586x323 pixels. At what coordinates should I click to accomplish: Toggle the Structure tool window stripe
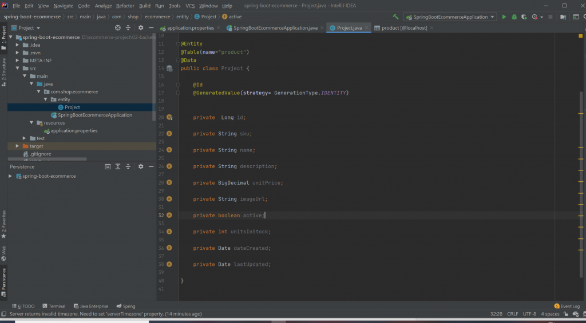point(4,72)
